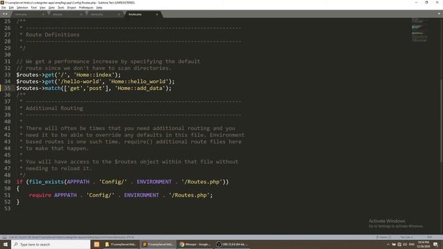Close the third editor tab

(x=119, y=14)
